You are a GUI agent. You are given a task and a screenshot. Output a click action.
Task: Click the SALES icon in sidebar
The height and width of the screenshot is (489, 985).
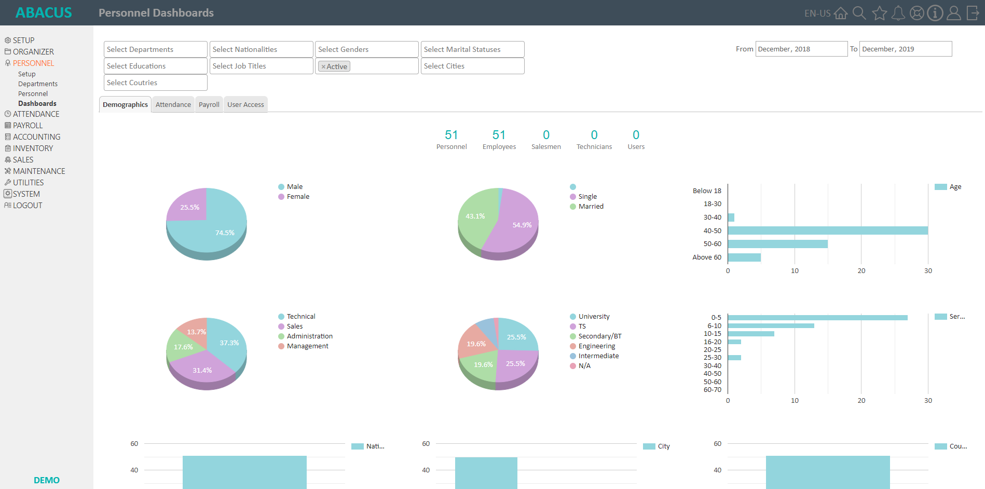pos(8,159)
